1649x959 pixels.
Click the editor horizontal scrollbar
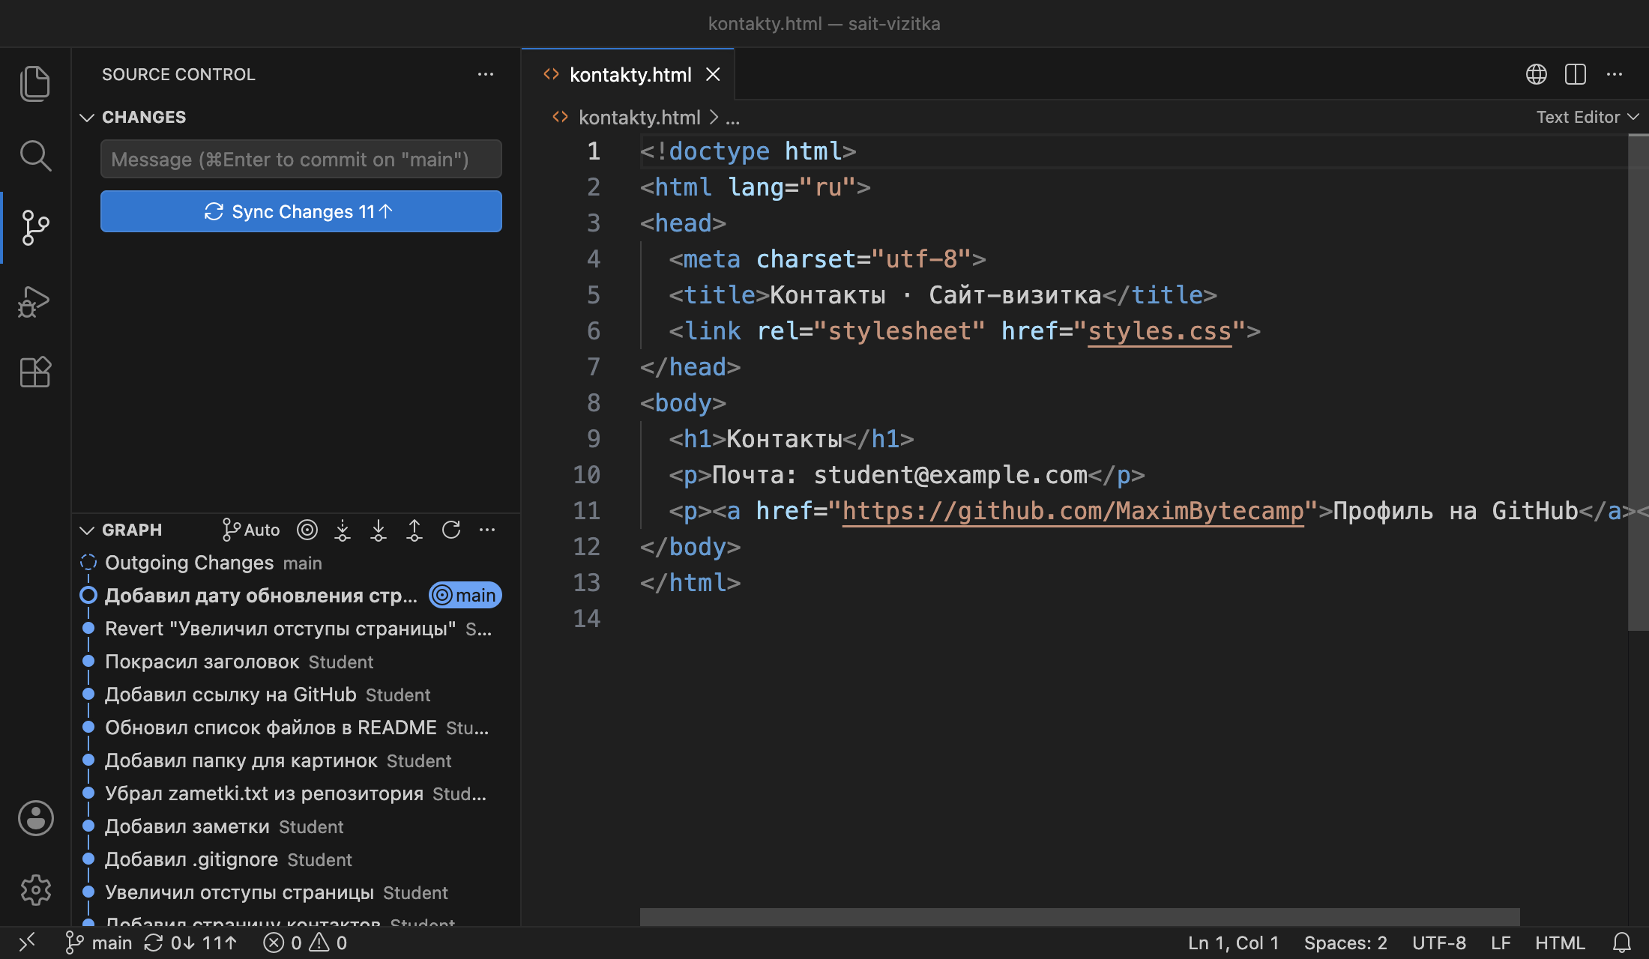[1079, 916]
